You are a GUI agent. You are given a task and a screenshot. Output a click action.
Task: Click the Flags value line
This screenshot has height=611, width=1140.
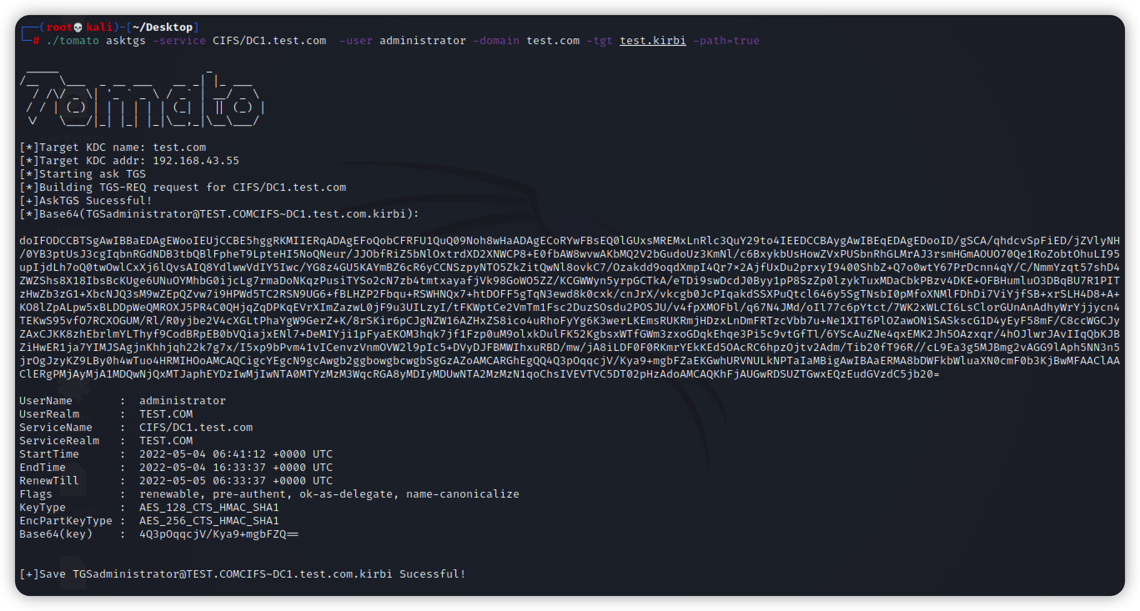click(329, 494)
